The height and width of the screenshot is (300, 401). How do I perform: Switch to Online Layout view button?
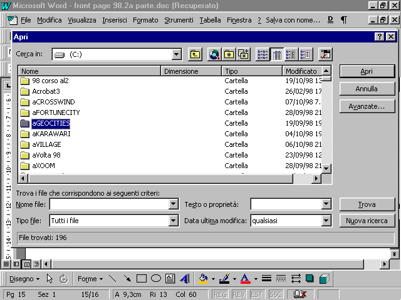tap(16, 264)
